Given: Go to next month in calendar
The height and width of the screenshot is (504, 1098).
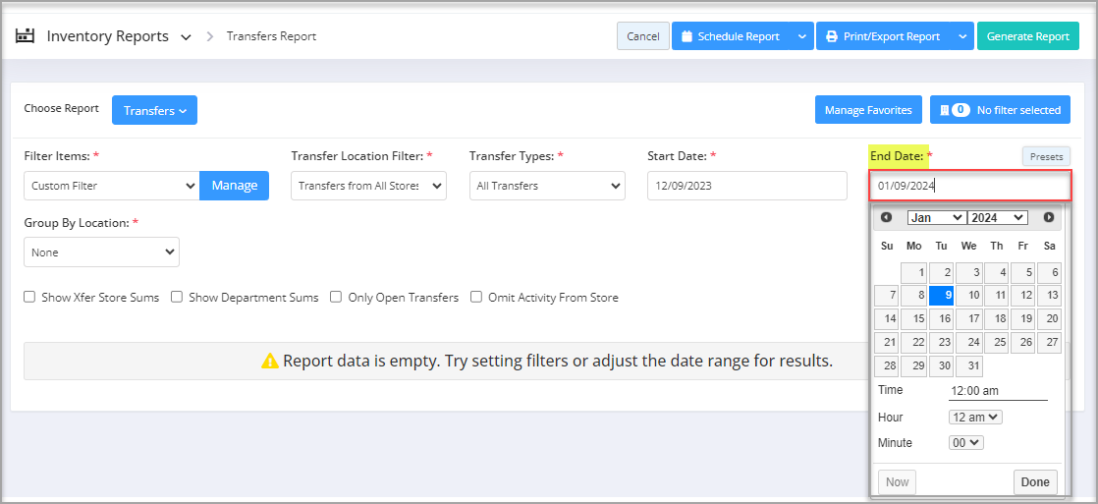Looking at the screenshot, I should point(1048,217).
